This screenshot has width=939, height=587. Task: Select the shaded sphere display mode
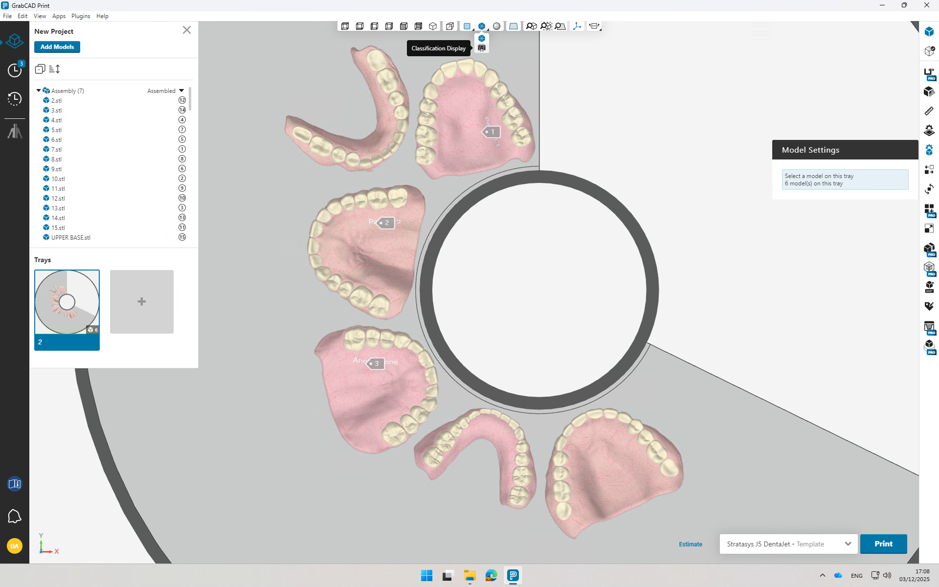[496, 26]
